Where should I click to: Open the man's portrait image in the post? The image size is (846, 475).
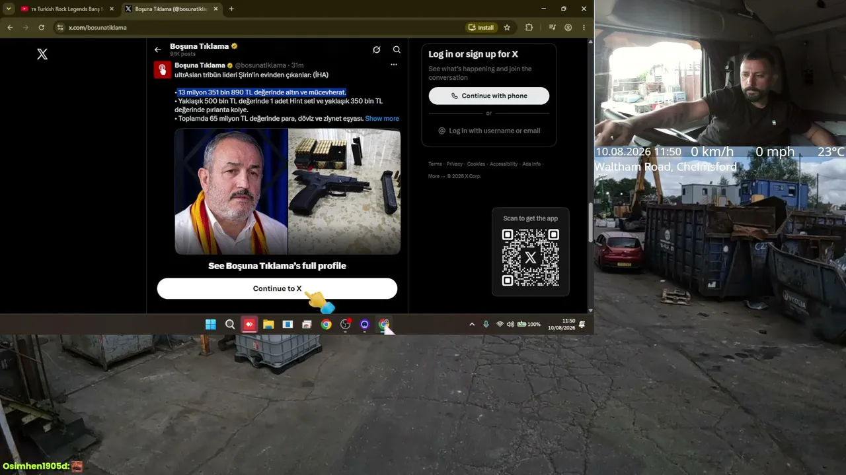(231, 191)
